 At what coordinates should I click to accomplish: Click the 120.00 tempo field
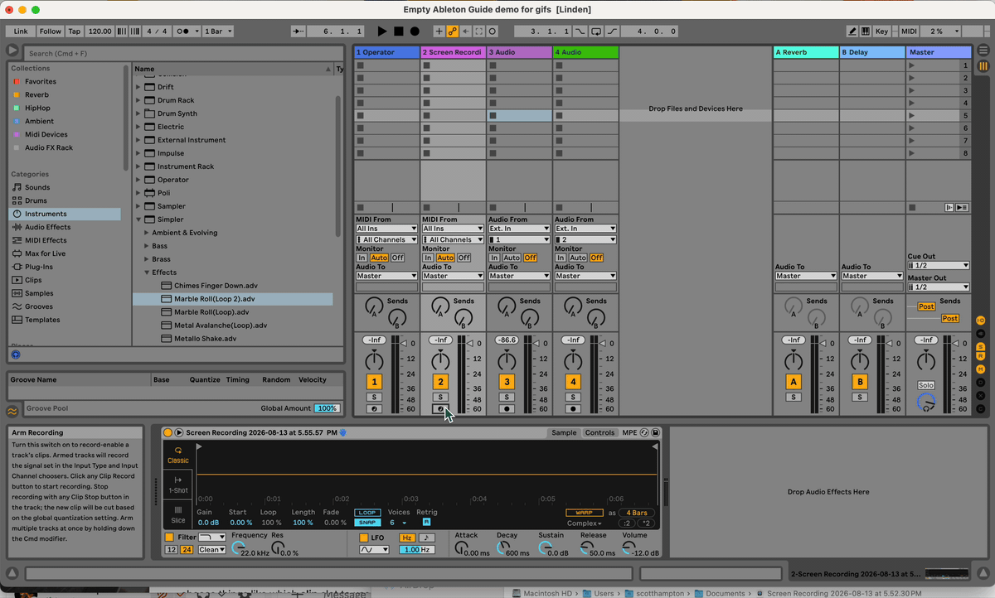pos(99,31)
